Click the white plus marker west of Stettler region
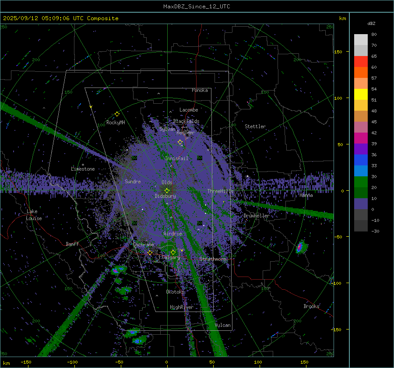 point(247,176)
